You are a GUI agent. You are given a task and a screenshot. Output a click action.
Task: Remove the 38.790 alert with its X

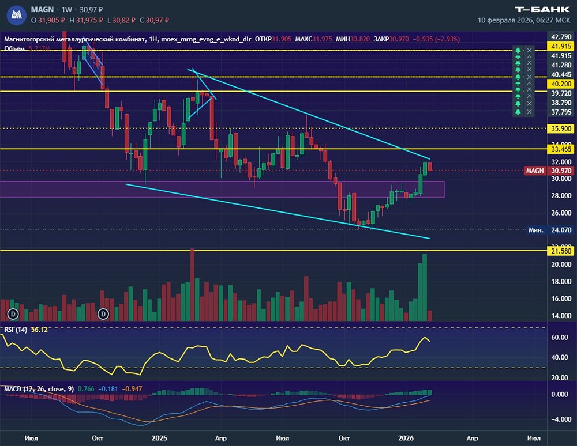click(529, 104)
